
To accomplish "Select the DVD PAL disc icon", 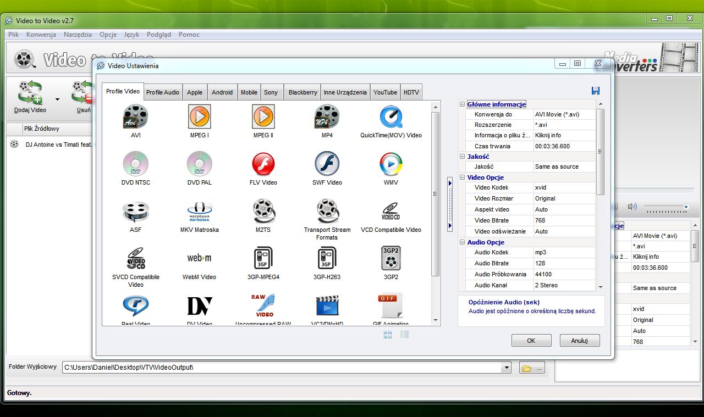I will (x=200, y=164).
